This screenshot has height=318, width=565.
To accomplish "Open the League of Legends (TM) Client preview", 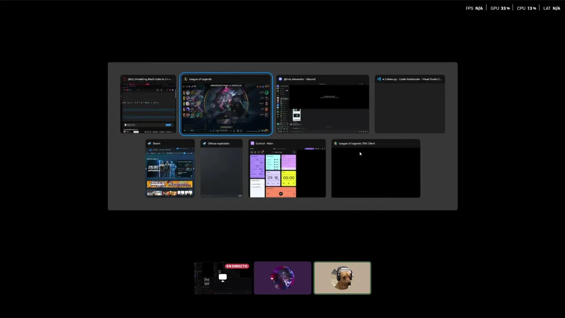I will 376,168.
